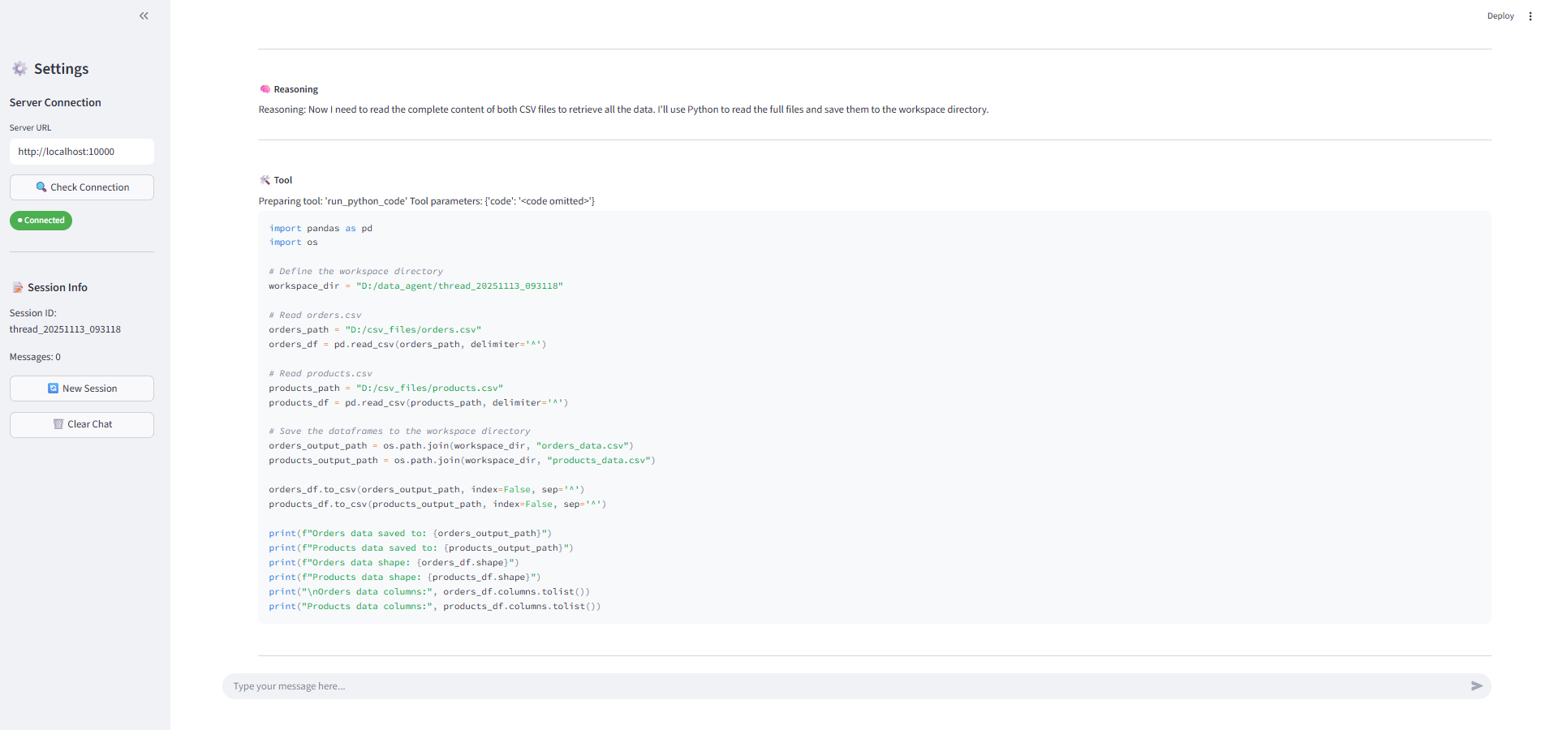The width and height of the screenshot is (1550, 730).
Task: Click the 'import os' code line
Action: coord(293,243)
